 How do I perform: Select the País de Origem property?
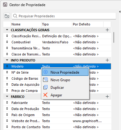(23, 115)
